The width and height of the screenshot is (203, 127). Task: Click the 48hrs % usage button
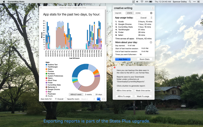coord(124,96)
